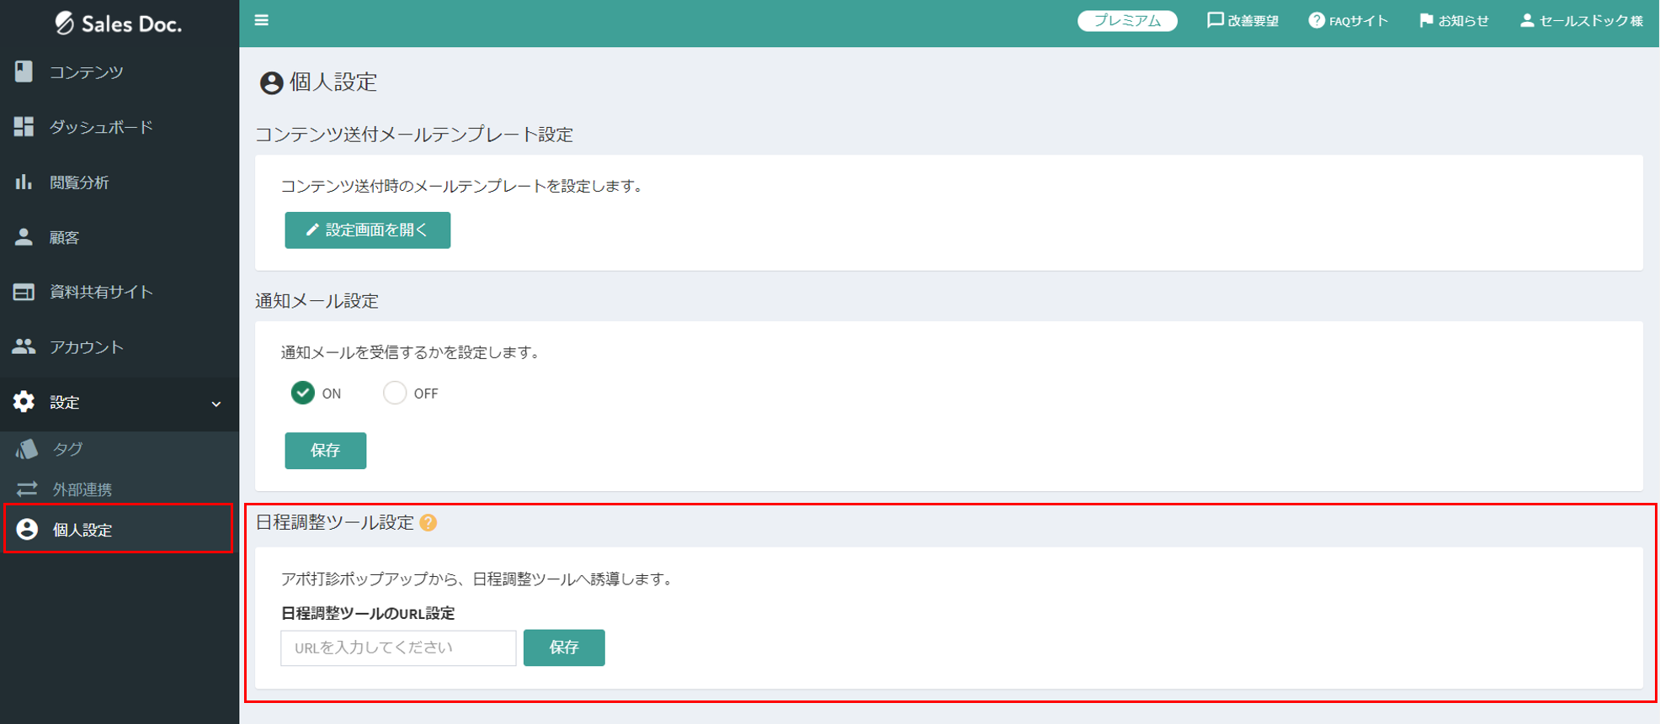Save the notification mail setting
Image resolution: width=1660 pixels, height=724 pixels.
click(x=326, y=451)
